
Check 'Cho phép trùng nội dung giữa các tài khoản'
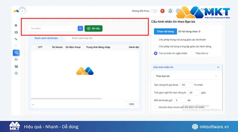[x=155, y=40]
